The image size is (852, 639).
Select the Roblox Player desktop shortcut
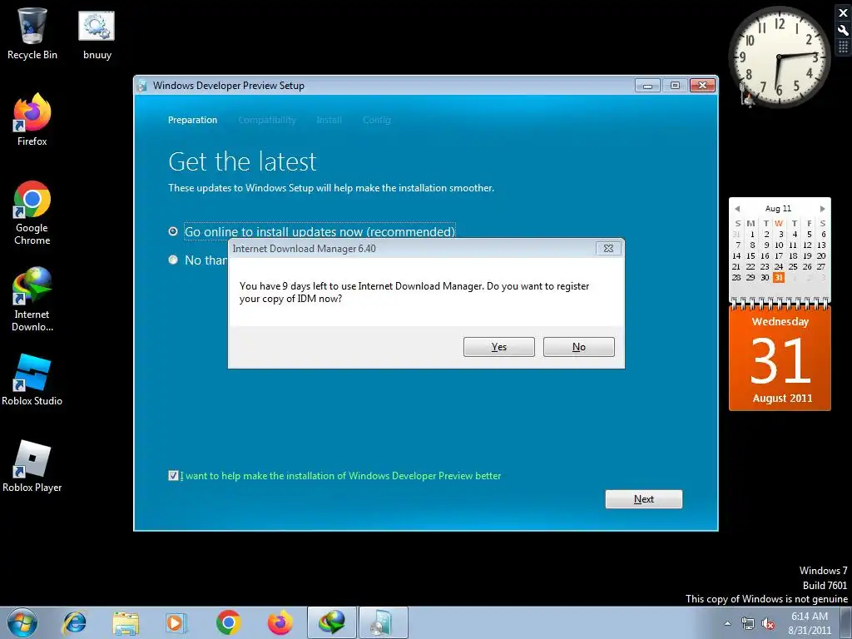coord(32,466)
